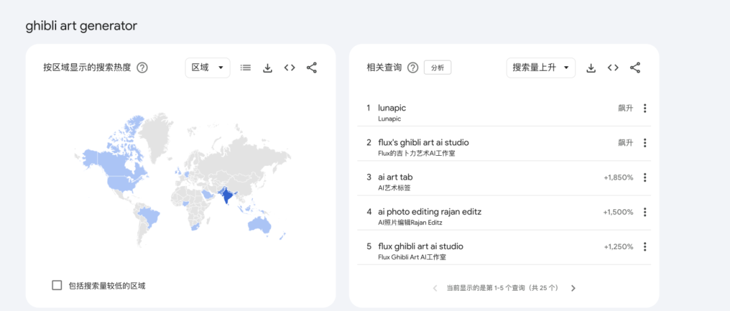This screenshot has width=730, height=311.
Task: Click India on the world map
Action: tap(226, 196)
